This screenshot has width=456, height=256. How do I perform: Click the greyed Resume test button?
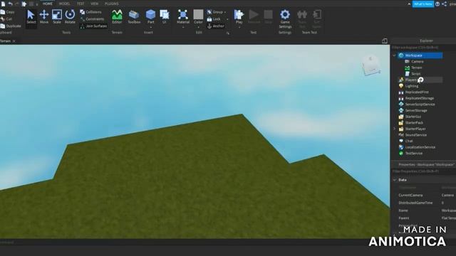click(x=254, y=17)
